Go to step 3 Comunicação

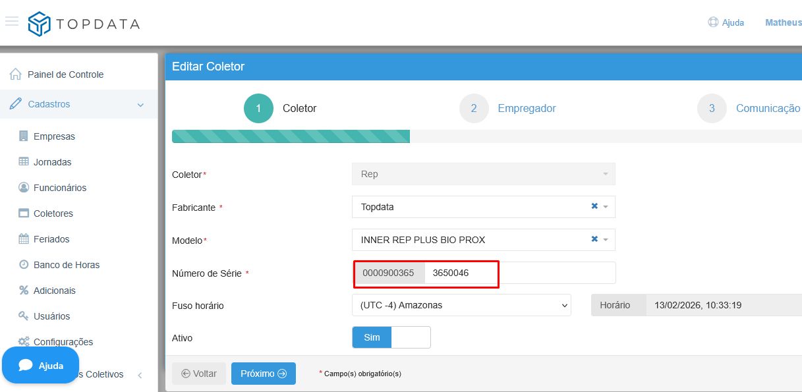coord(712,109)
